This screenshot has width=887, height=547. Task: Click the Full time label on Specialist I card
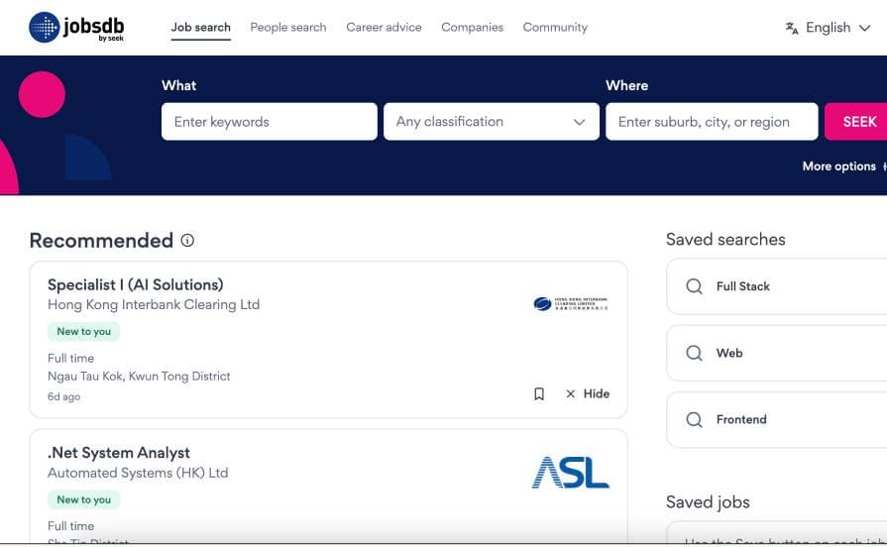(70, 358)
